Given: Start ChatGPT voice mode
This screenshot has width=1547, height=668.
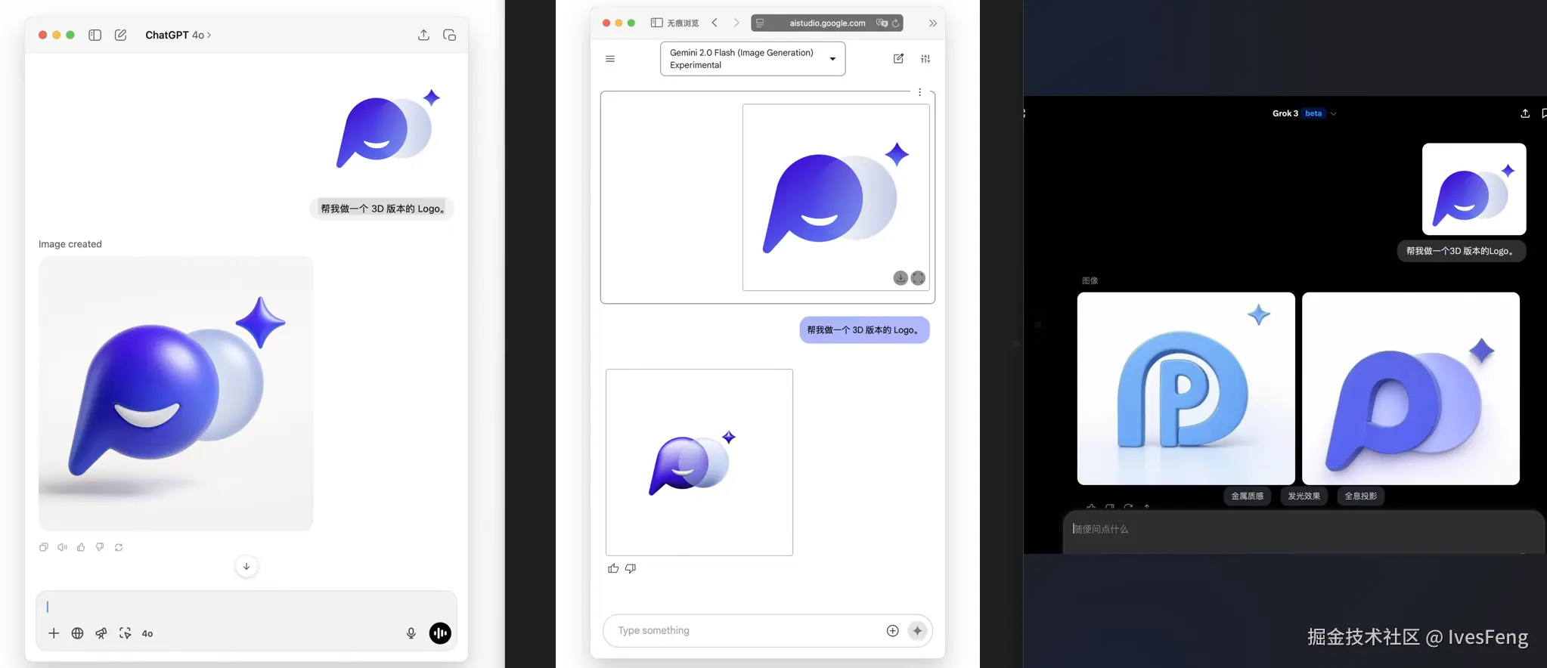Looking at the screenshot, I should coord(440,633).
